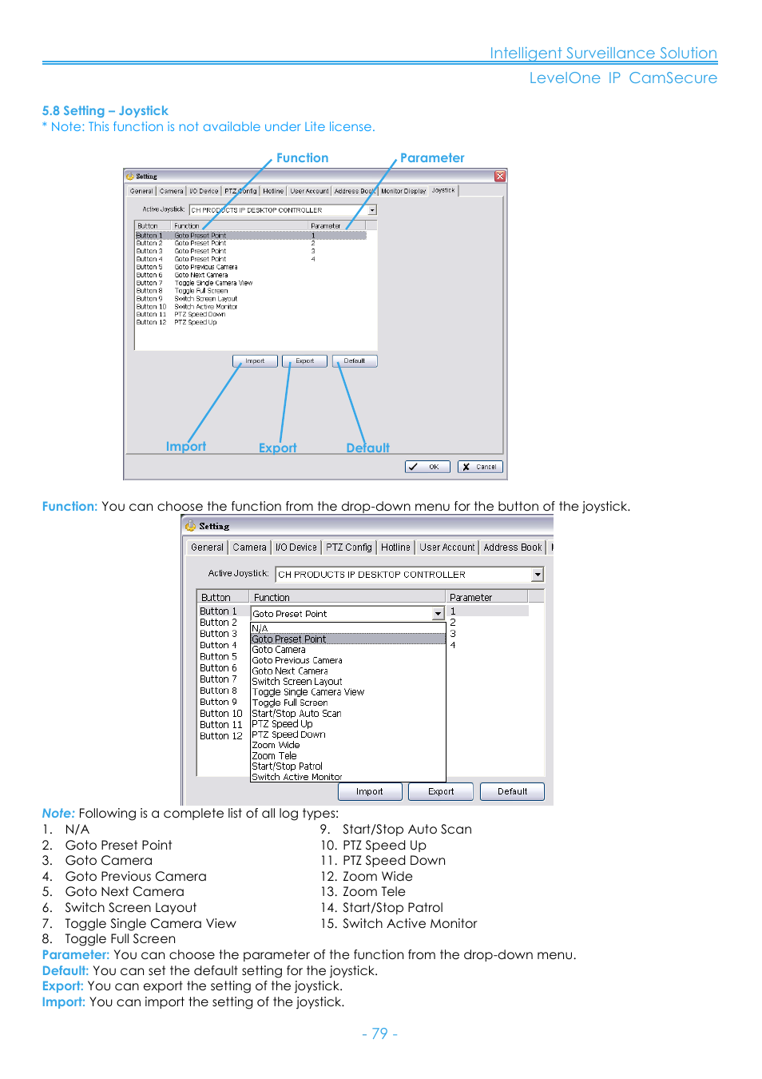Choose Zoom Tele in the open function list

click(x=347, y=756)
